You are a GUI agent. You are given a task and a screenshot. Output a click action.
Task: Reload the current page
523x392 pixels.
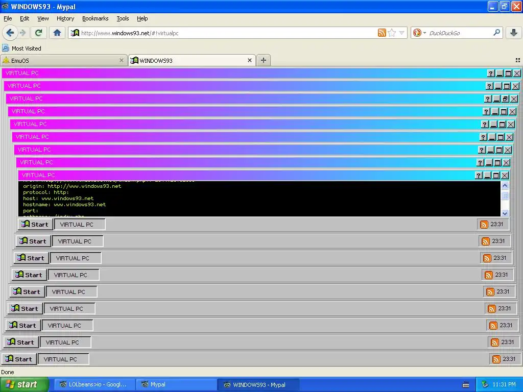[x=38, y=33]
